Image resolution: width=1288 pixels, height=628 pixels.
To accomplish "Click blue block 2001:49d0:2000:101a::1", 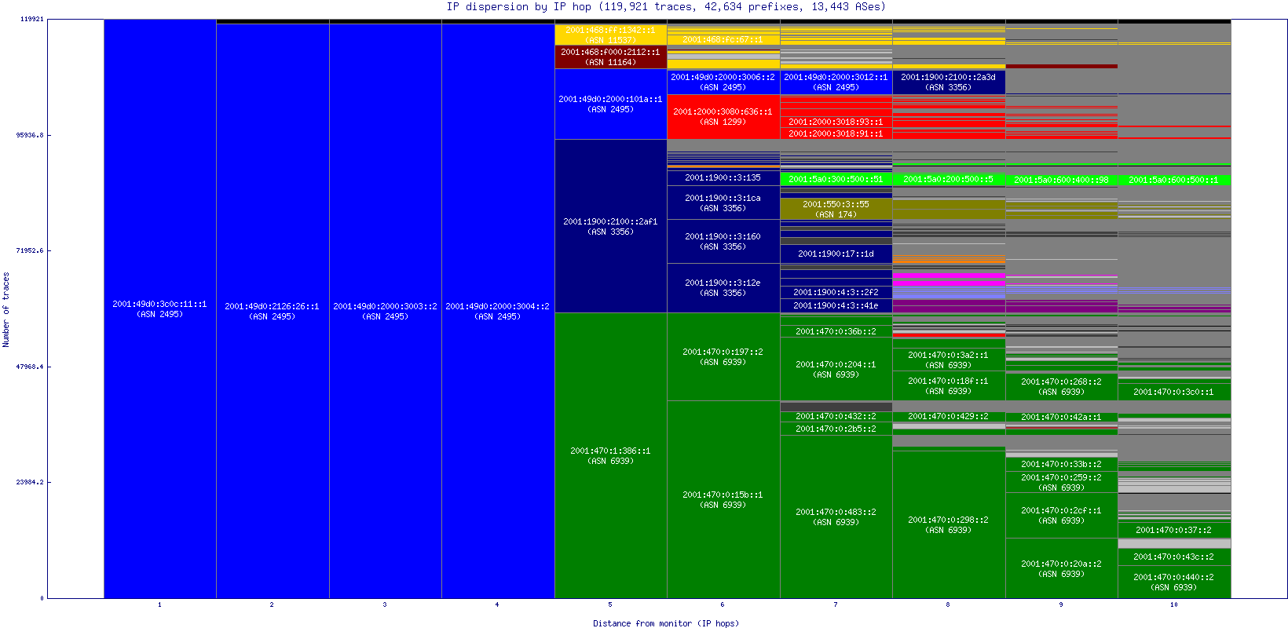I will coord(611,104).
